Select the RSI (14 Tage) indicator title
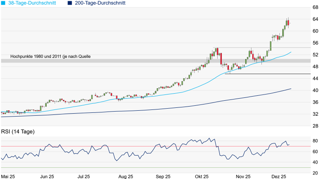Image resolution: width=319 pixels, height=179 pixels. [x=18, y=132]
